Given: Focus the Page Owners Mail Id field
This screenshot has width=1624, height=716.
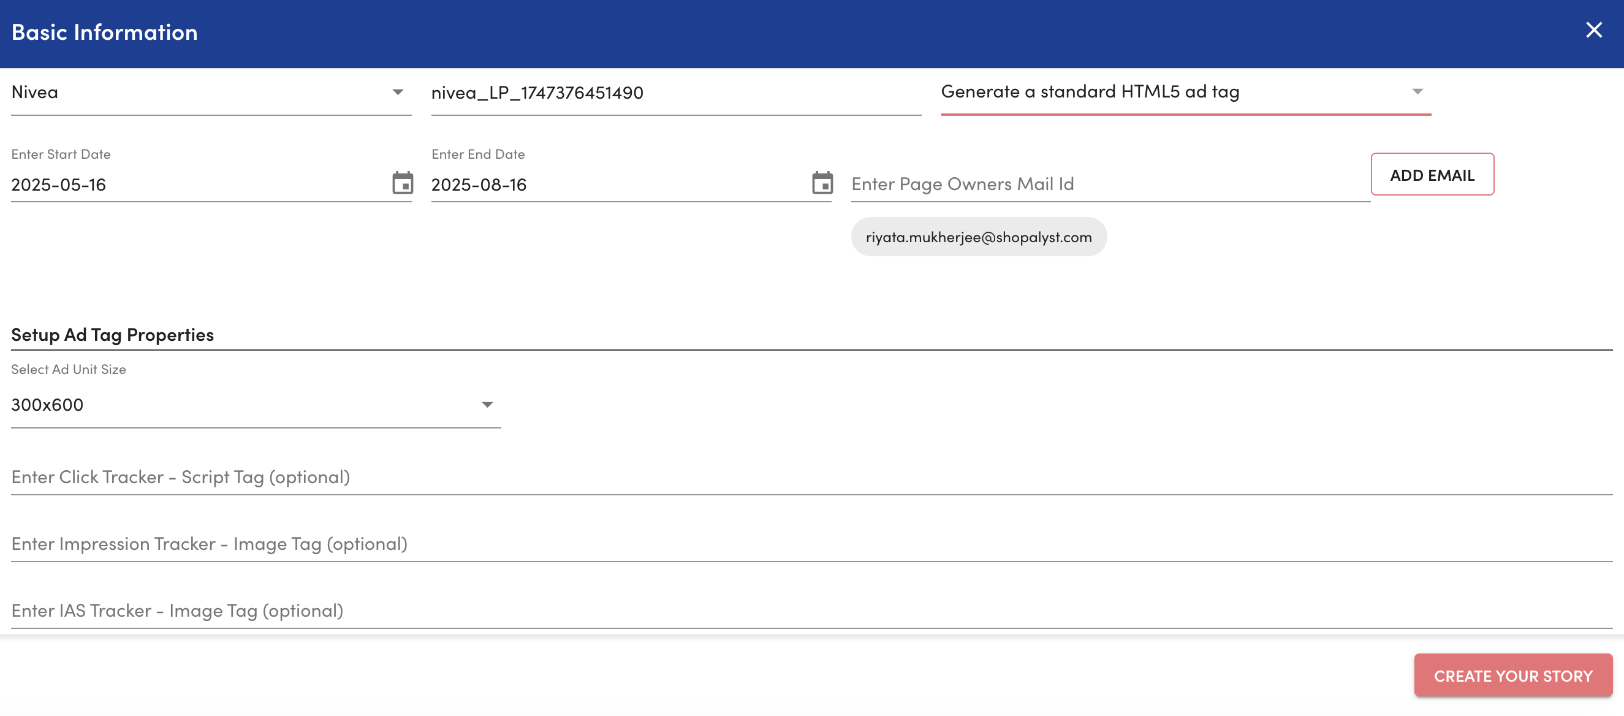Looking at the screenshot, I should point(1110,184).
